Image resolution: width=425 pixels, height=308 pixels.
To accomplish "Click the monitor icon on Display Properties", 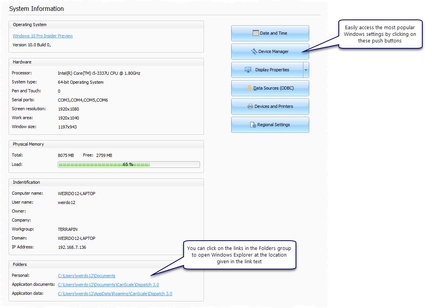I will (x=248, y=70).
